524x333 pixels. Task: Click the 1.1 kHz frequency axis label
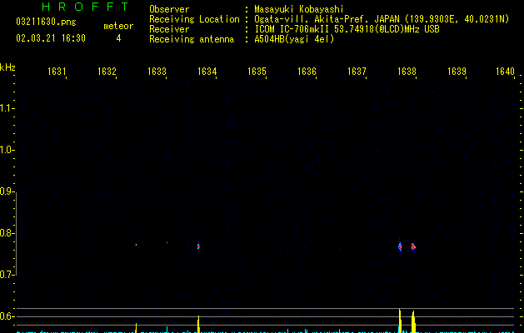7,108
